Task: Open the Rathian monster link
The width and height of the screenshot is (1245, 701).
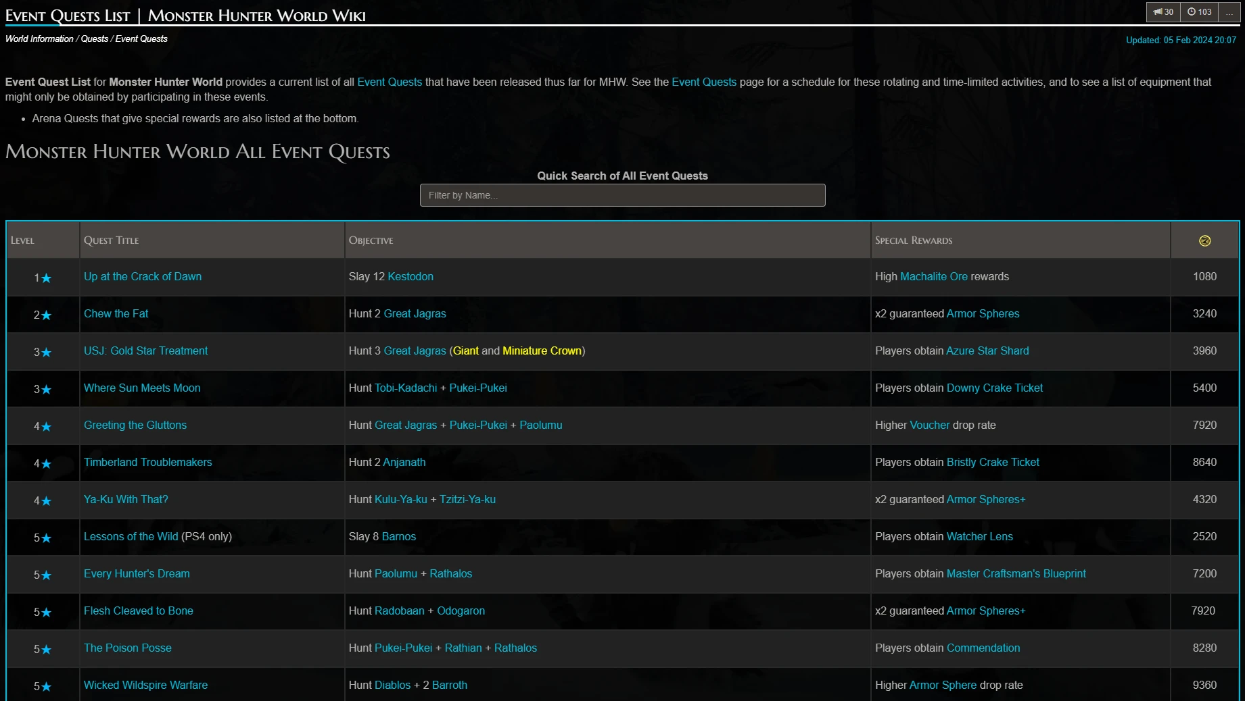Action: [x=463, y=648]
